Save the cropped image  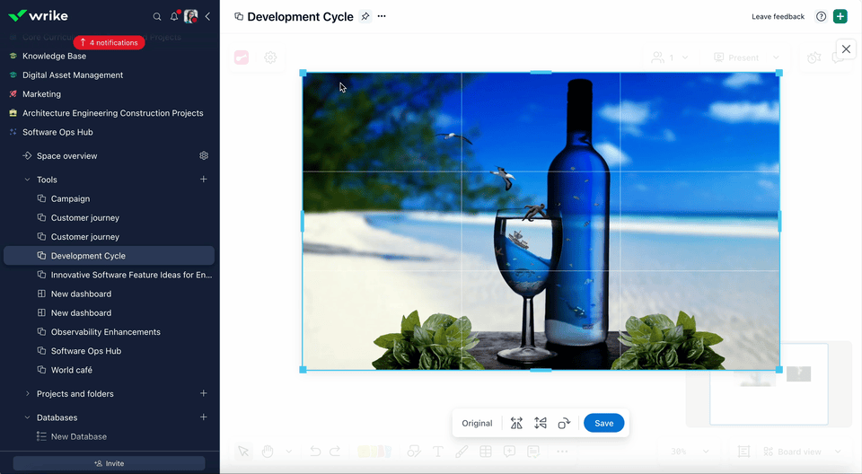tap(603, 424)
